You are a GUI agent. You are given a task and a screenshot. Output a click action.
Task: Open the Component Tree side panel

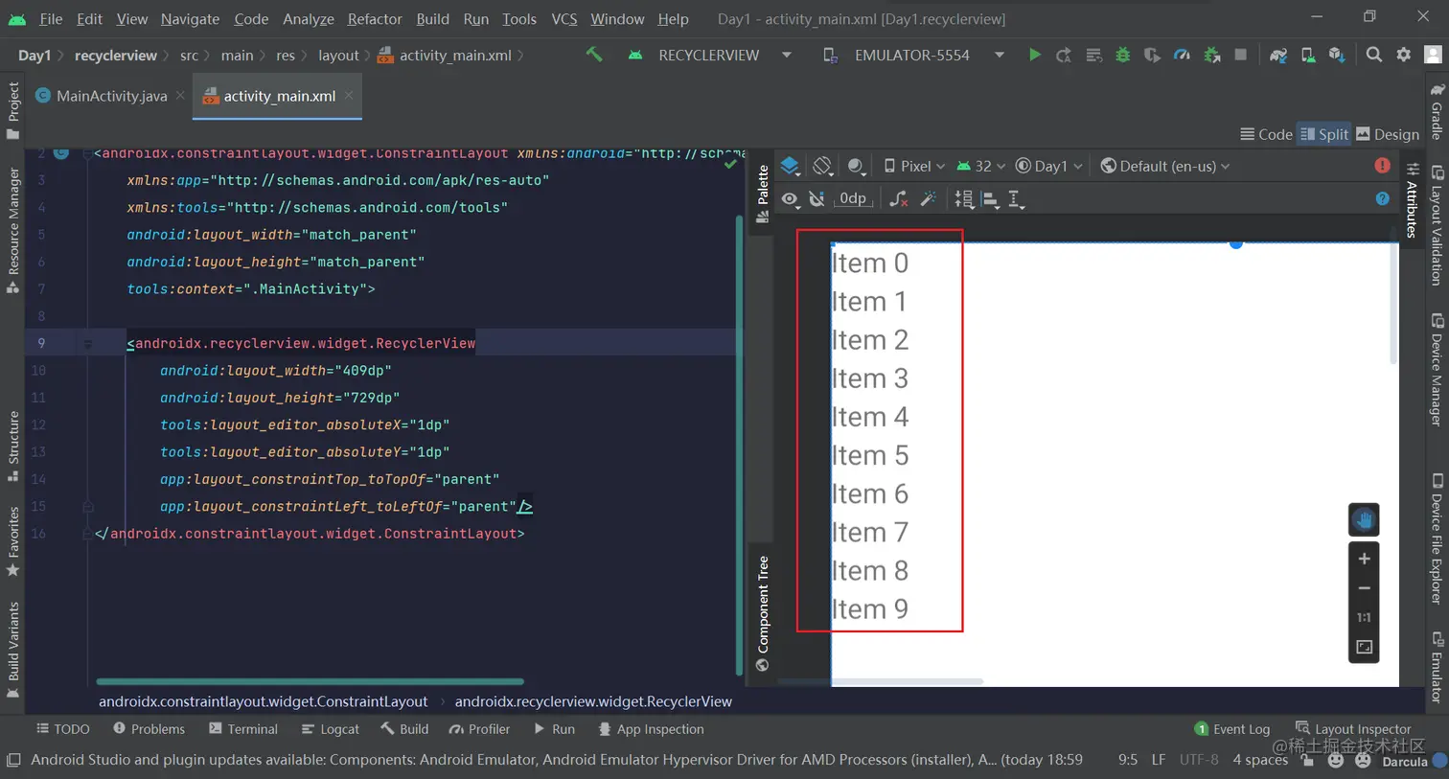[x=763, y=613]
